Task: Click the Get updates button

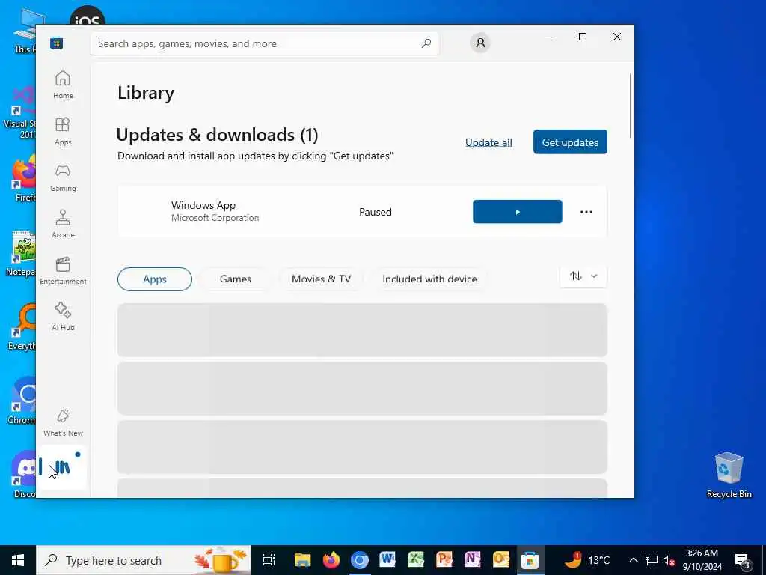Action: [570, 142]
